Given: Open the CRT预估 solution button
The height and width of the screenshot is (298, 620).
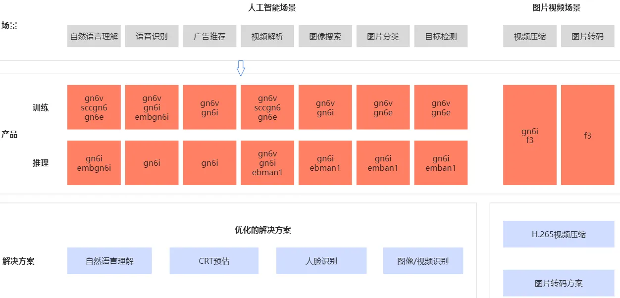Looking at the screenshot, I should [214, 260].
